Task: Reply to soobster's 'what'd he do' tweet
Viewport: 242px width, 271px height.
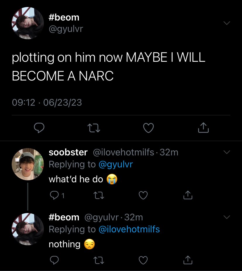Action: coord(54,195)
